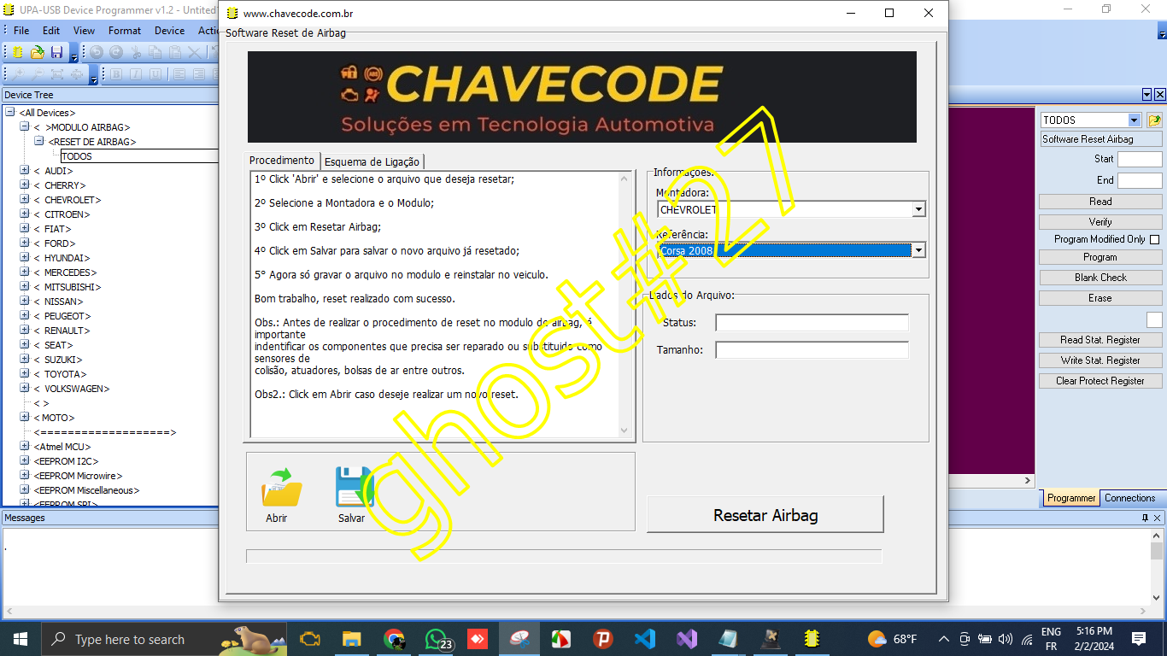Click the delete X toolbar icon
Viewport: 1167px width, 656px height.
195,53
